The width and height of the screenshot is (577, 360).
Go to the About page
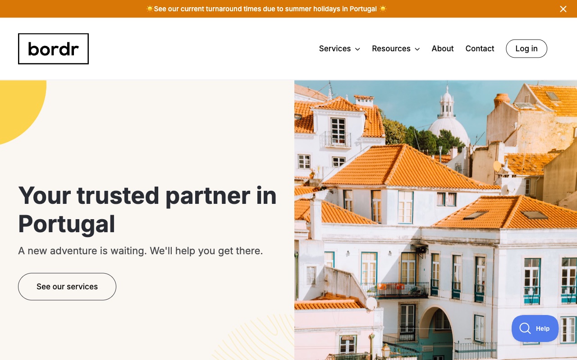click(x=443, y=49)
